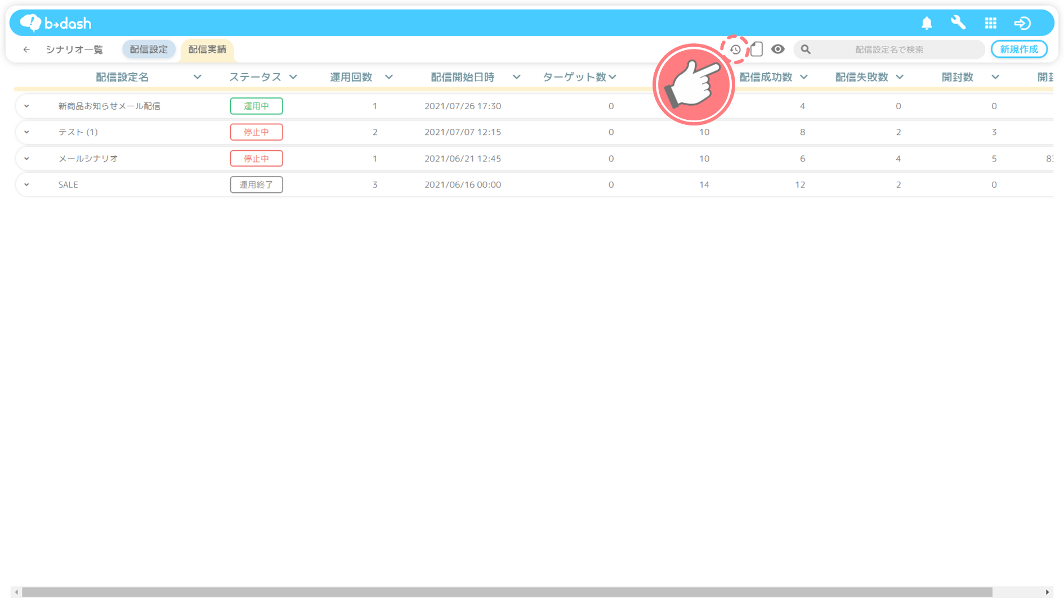Open the 配信失敗数 column dropdown
Screen dimensions: 1064x598
tap(900, 77)
